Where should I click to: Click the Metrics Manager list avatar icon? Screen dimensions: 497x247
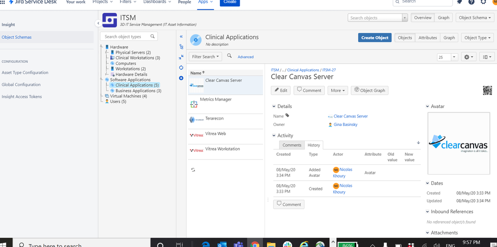(194, 104)
